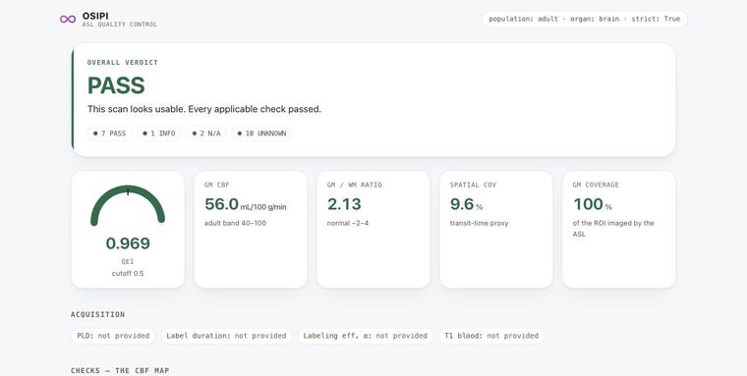The image size is (747, 376).
Task: Click the 'normal ~2–4' note
Action: [x=348, y=223]
